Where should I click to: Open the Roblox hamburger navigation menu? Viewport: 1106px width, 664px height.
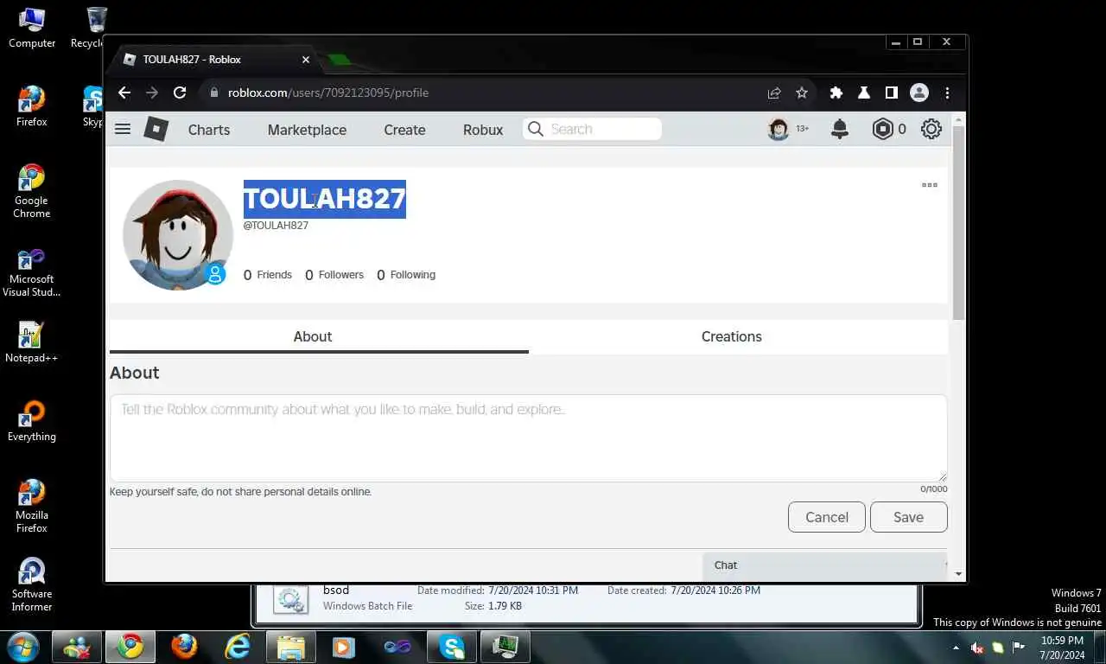tap(123, 129)
